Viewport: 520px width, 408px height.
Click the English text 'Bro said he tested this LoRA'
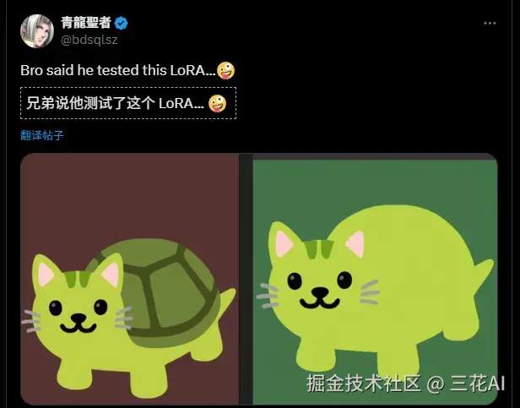tap(117, 70)
